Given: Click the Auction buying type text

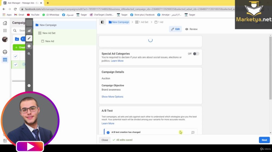Looking at the screenshot, I should 106,78.
